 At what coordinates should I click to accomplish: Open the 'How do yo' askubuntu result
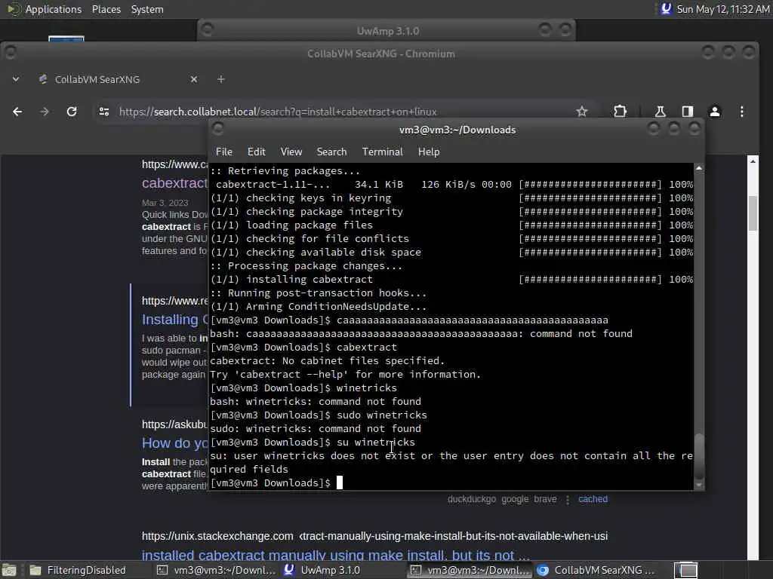click(174, 443)
